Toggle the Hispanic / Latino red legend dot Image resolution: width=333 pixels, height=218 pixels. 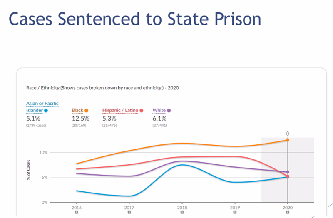click(142, 111)
